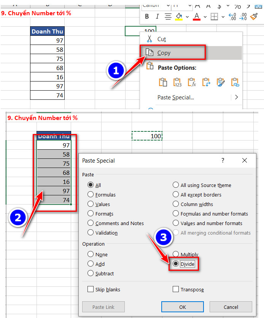The width and height of the screenshot is (264, 318).
Task: Select the Divide operation radio button
Action: point(176,264)
